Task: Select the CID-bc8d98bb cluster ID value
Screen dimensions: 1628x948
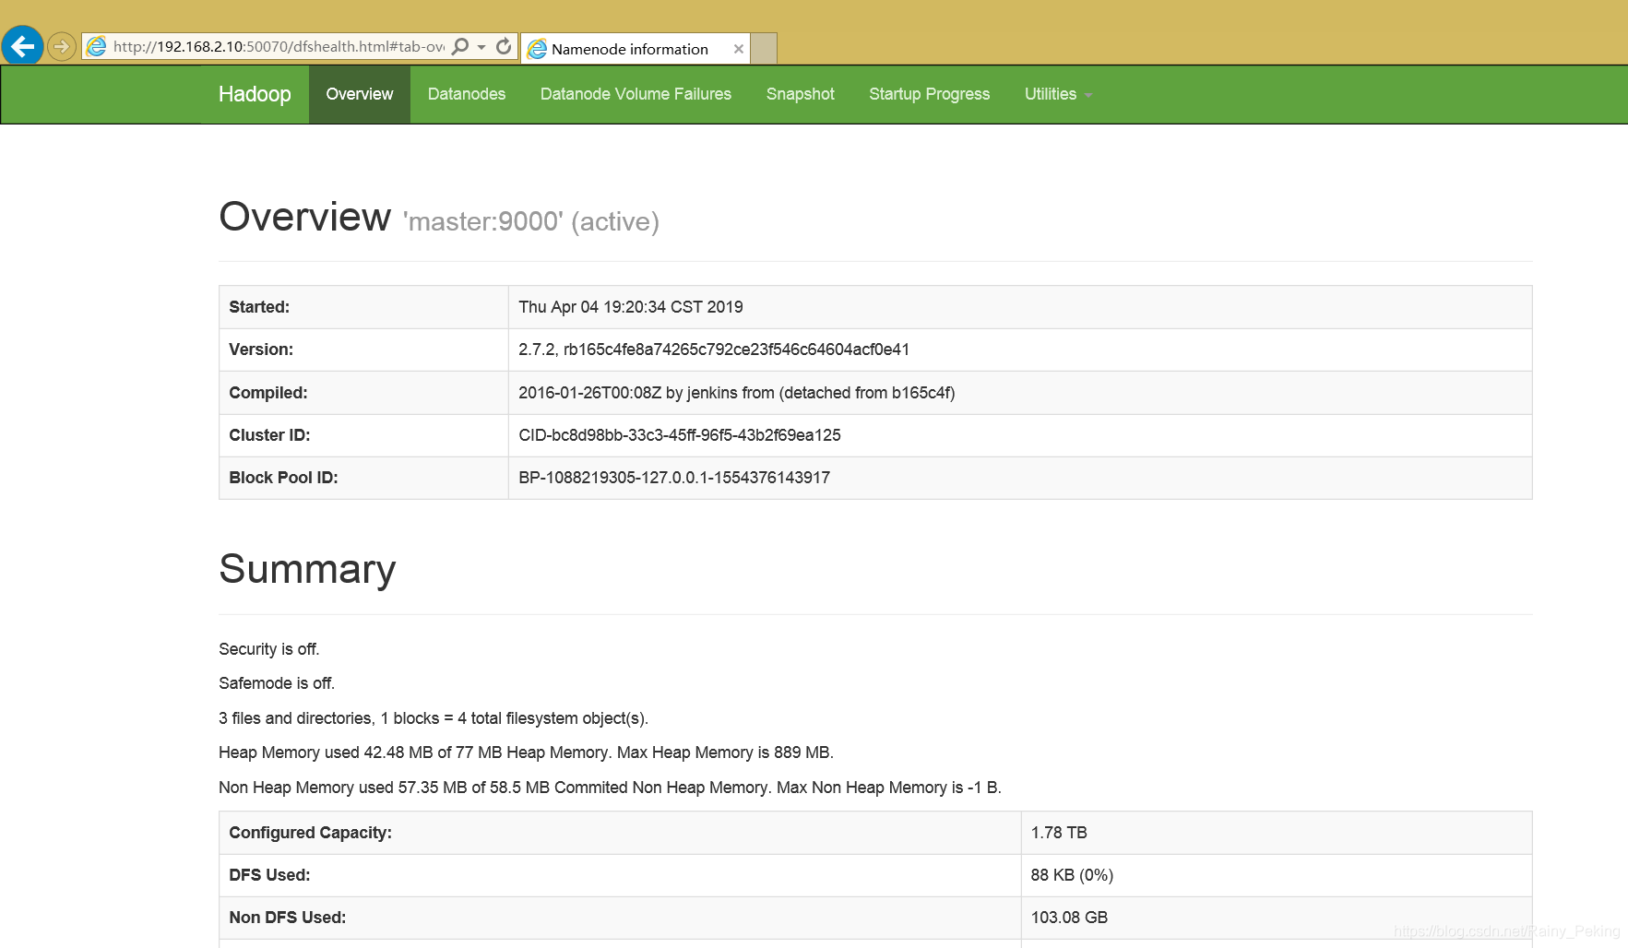Action: [x=680, y=435]
